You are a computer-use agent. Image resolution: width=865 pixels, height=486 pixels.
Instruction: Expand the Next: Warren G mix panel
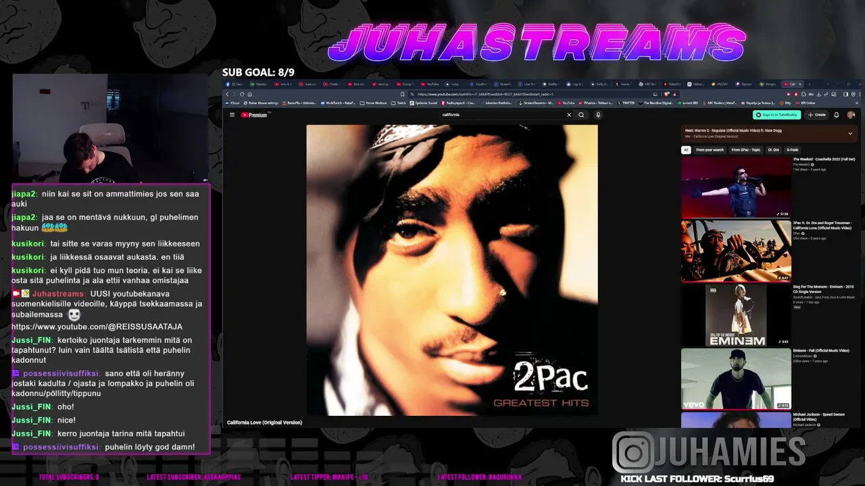pyautogui.click(x=850, y=134)
